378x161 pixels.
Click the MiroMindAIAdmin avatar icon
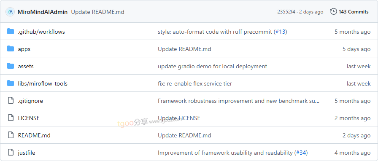pos(11,12)
